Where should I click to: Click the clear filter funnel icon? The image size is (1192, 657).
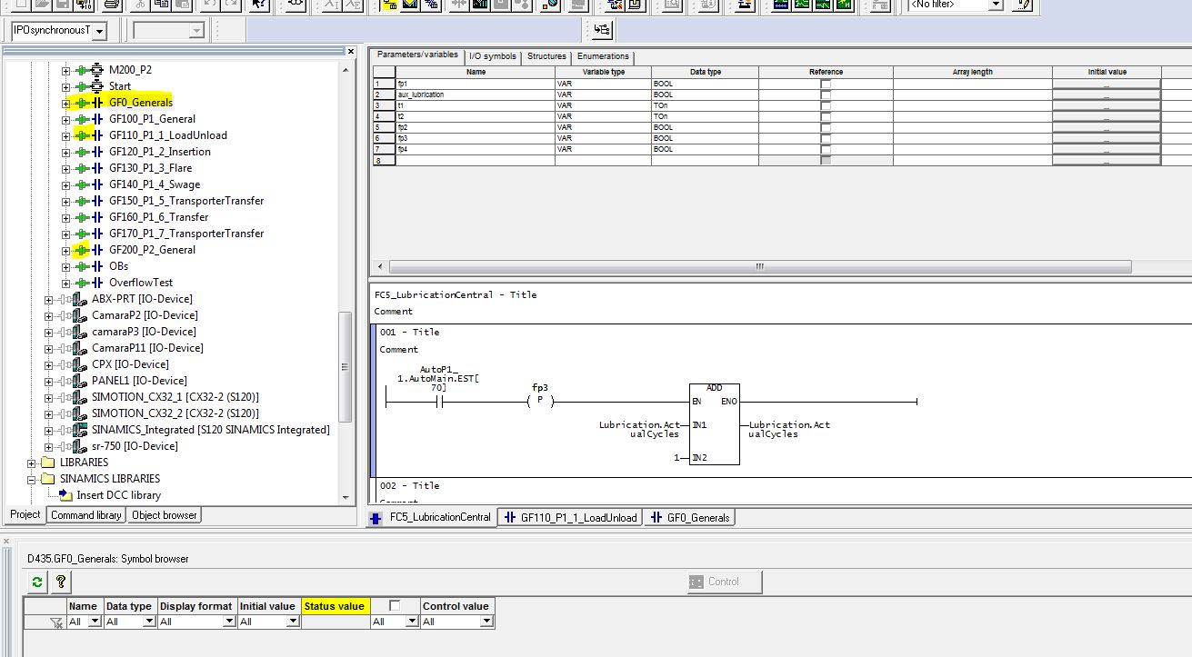(56, 622)
